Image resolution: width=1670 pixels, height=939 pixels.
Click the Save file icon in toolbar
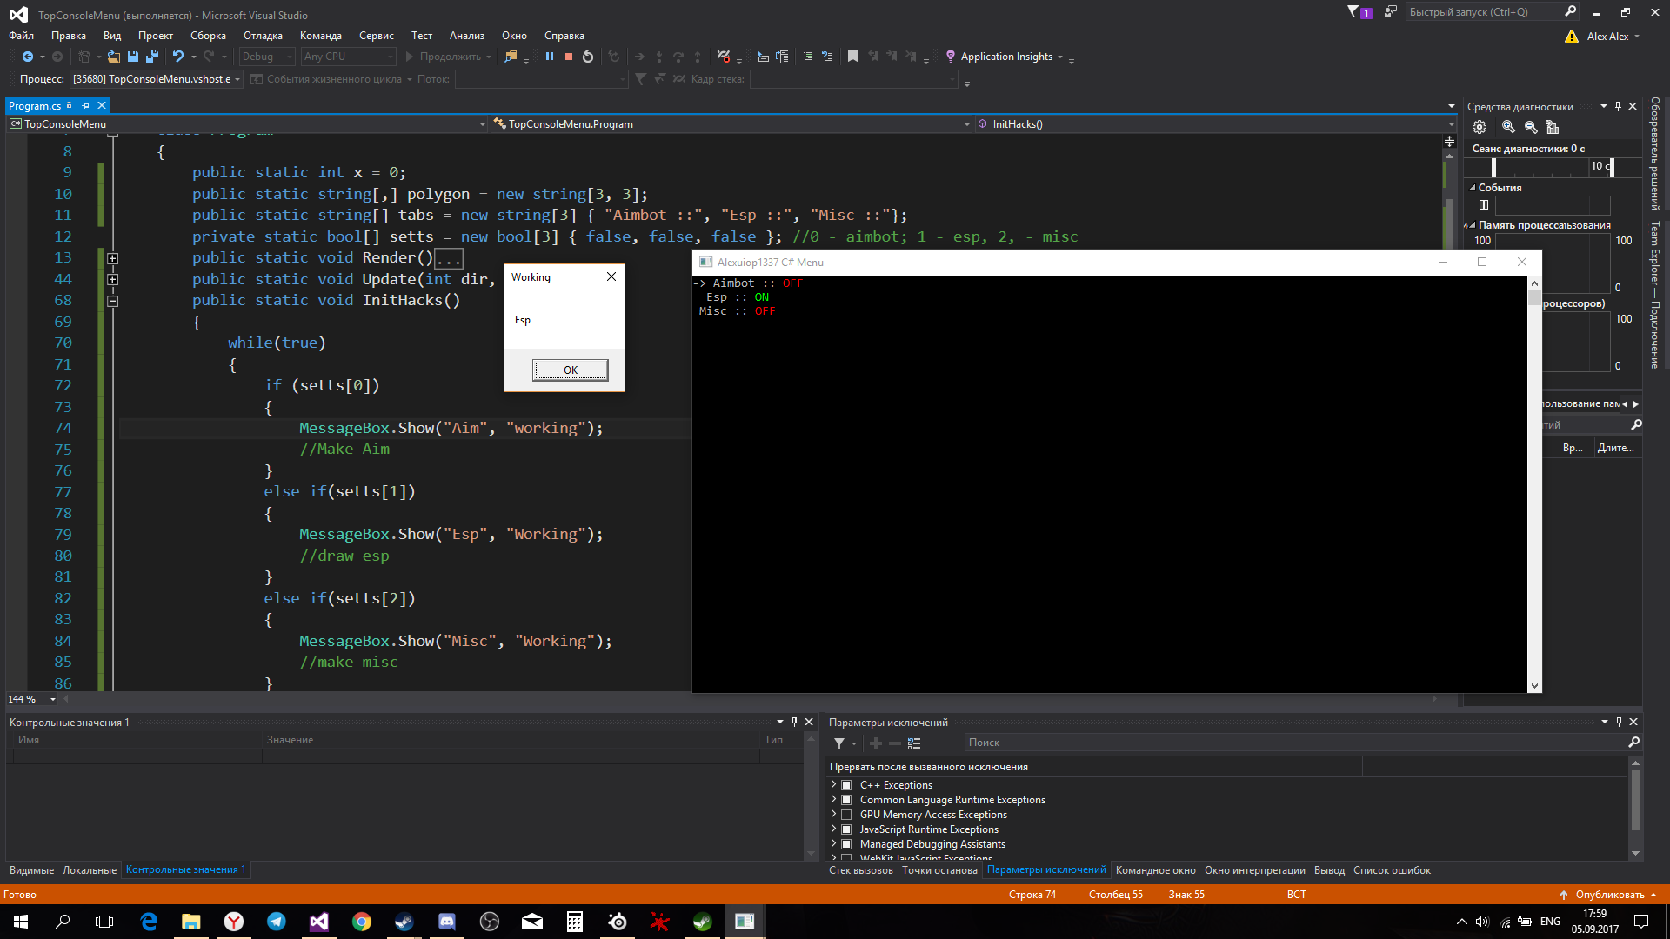pyautogui.click(x=133, y=57)
